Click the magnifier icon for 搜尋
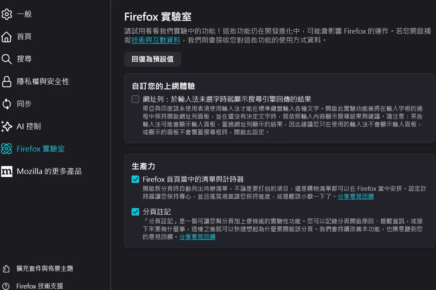This screenshot has width=436, height=290. point(6,59)
